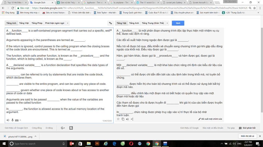
Task: Click the Windows taskbar search box
Action: coord(36,143)
